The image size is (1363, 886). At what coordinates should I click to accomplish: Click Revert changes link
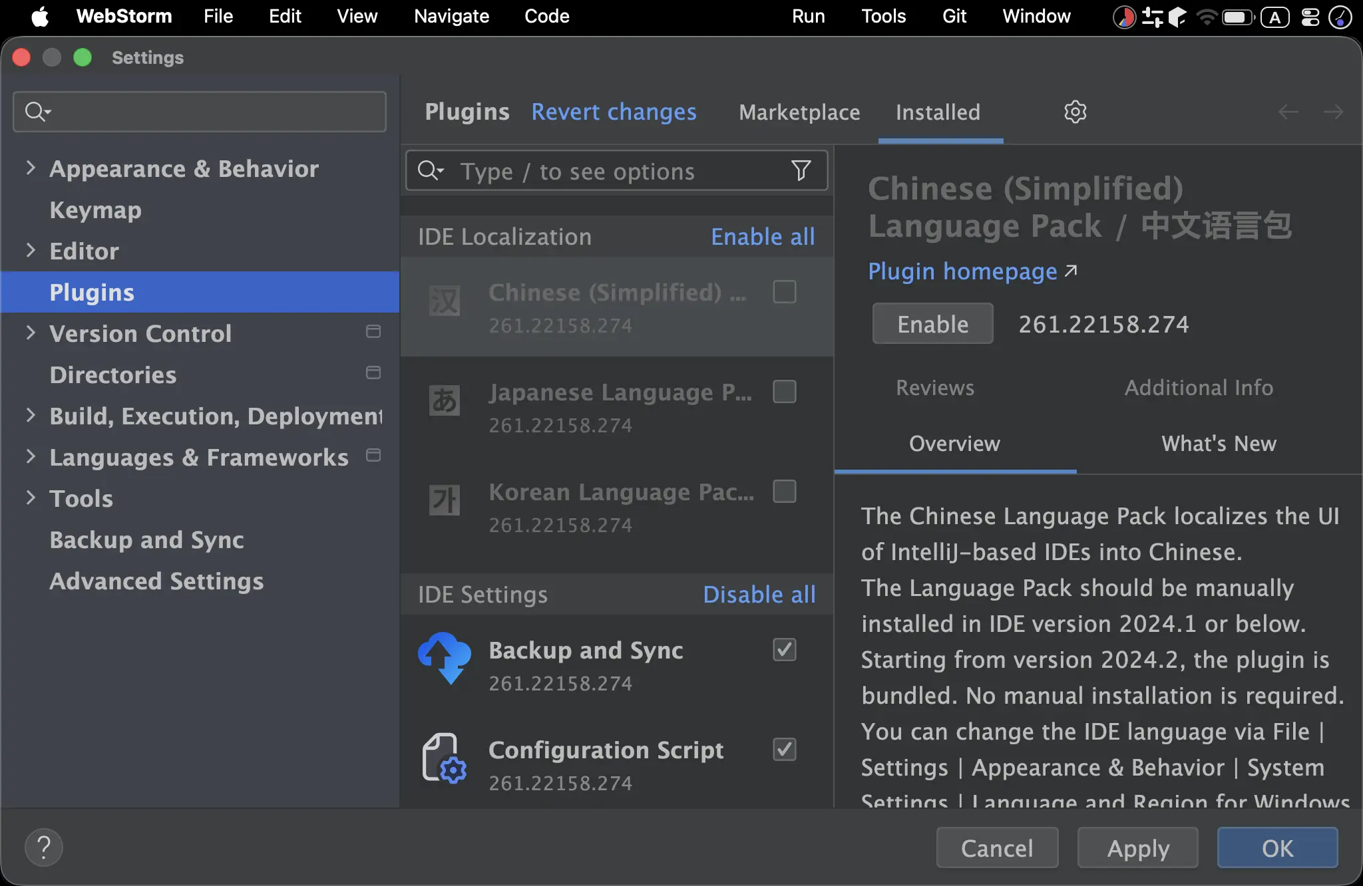(614, 112)
